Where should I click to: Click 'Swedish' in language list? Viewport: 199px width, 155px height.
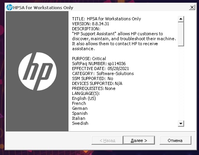(80, 123)
